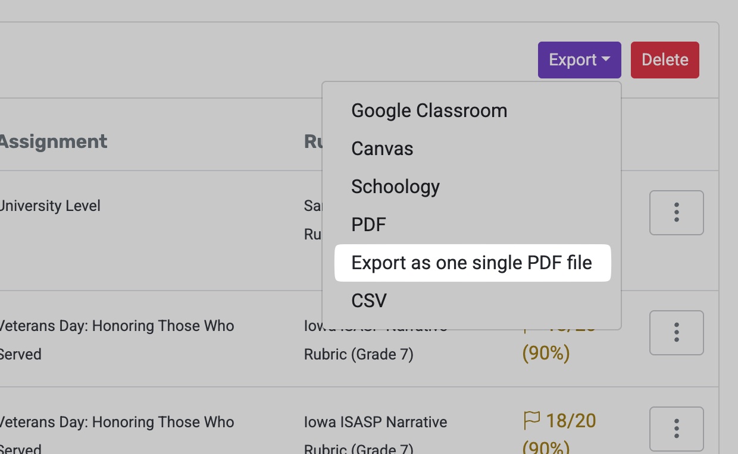This screenshot has width=738, height=454.
Task: Select Canvas from export menu
Action: tap(471, 149)
